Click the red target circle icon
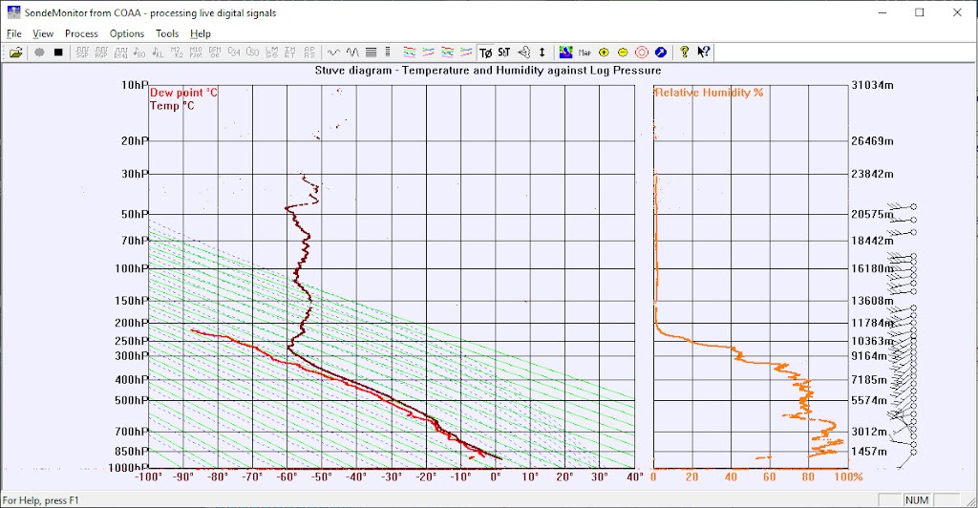Viewport: 978px width, 508px height. (x=642, y=53)
